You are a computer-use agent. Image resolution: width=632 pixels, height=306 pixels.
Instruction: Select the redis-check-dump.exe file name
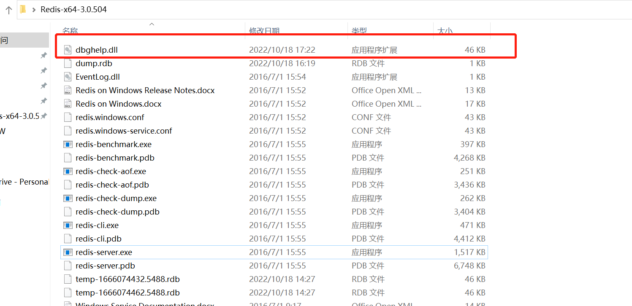point(116,198)
